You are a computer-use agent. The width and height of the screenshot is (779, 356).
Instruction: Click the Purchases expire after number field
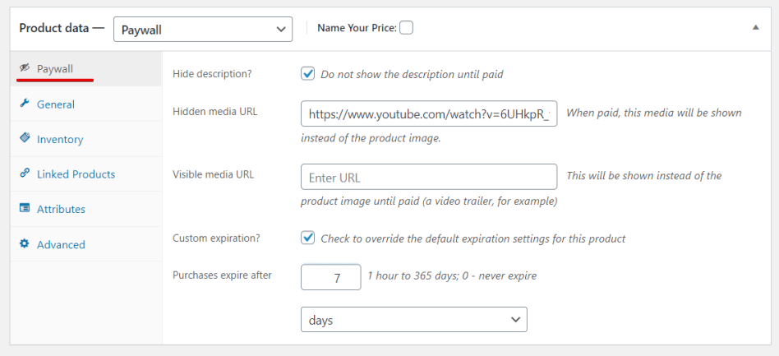(331, 277)
